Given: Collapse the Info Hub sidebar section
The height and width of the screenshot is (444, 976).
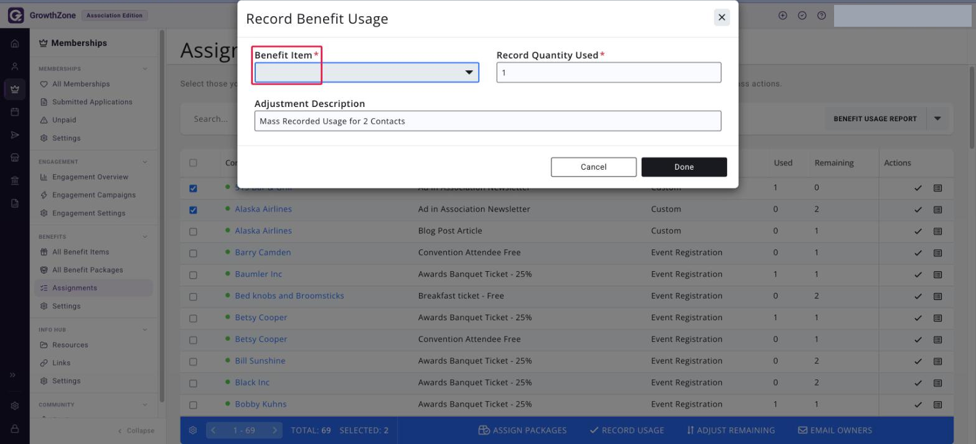Looking at the screenshot, I should (145, 330).
